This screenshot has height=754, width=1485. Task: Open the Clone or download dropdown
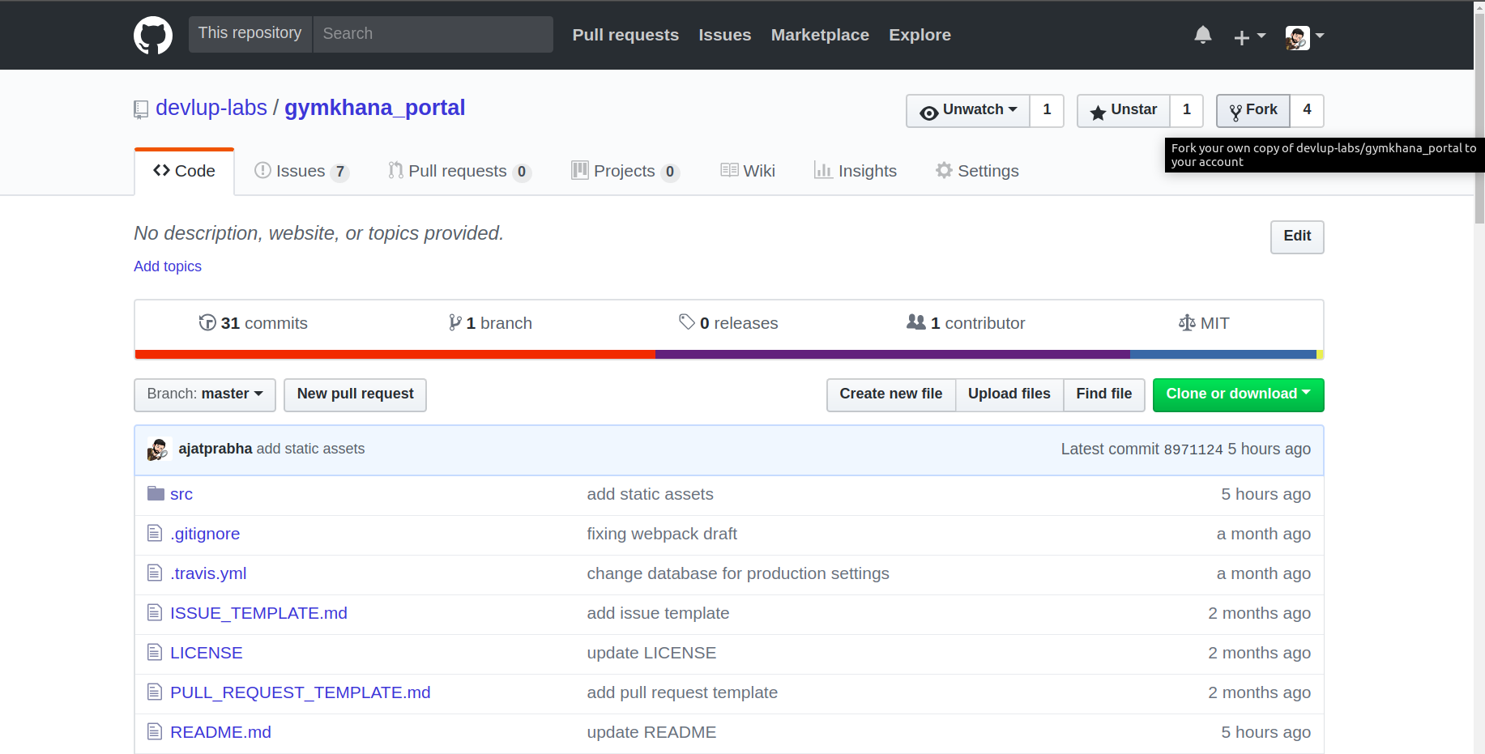[x=1237, y=394]
